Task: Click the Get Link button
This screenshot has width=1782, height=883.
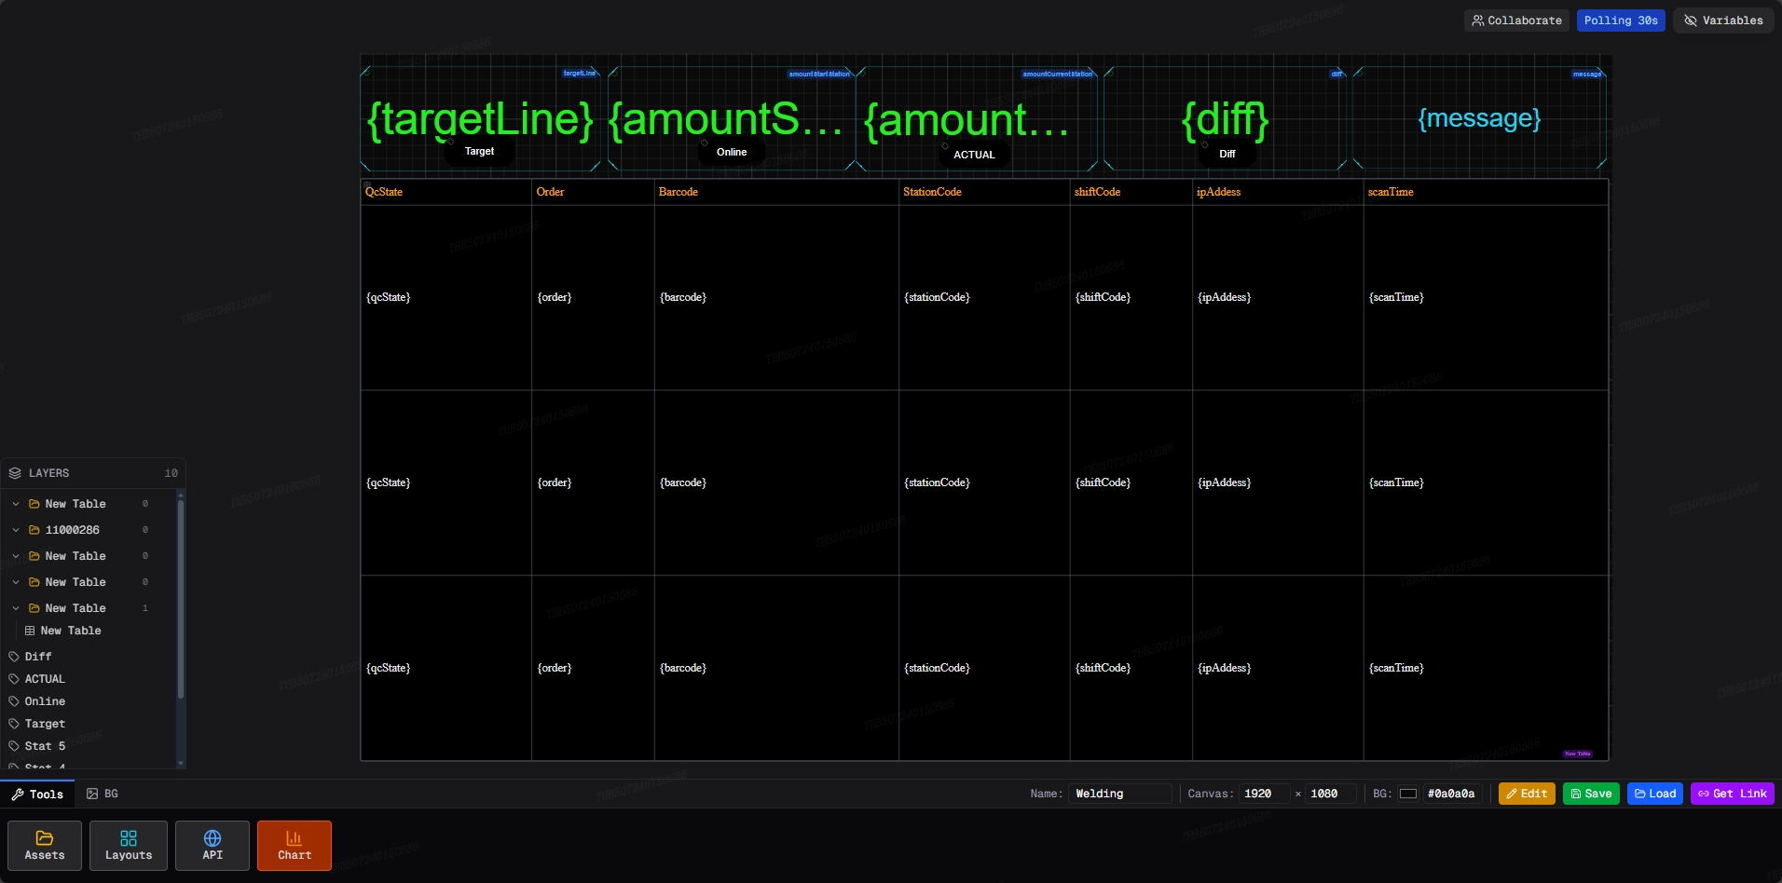Action: (x=1733, y=794)
